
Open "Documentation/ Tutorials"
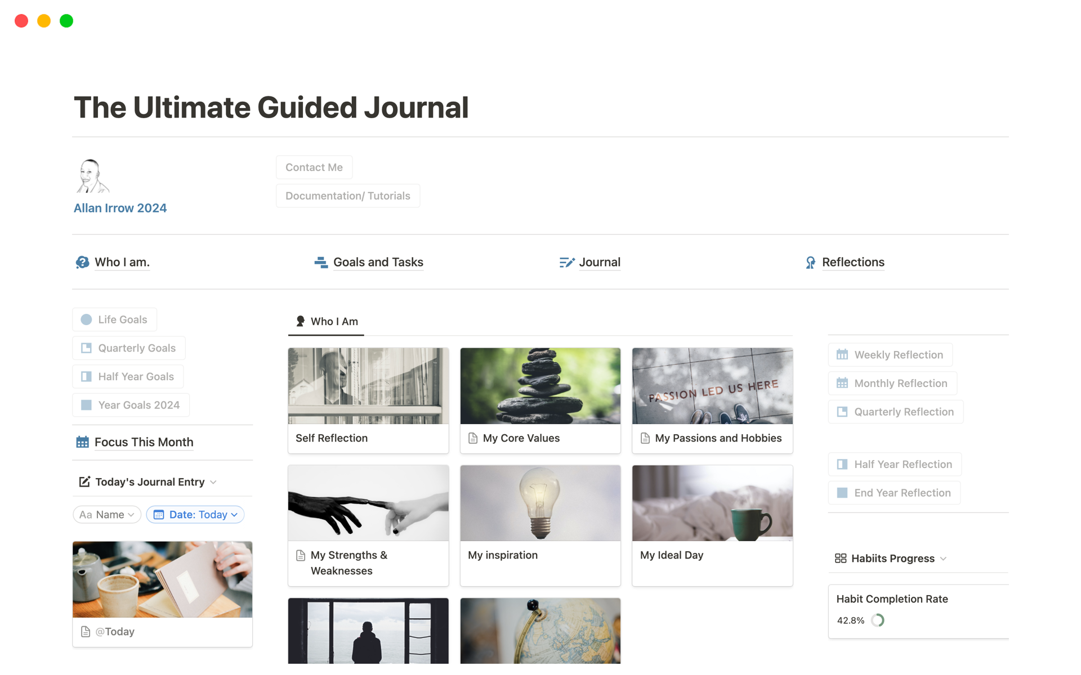pyautogui.click(x=347, y=195)
